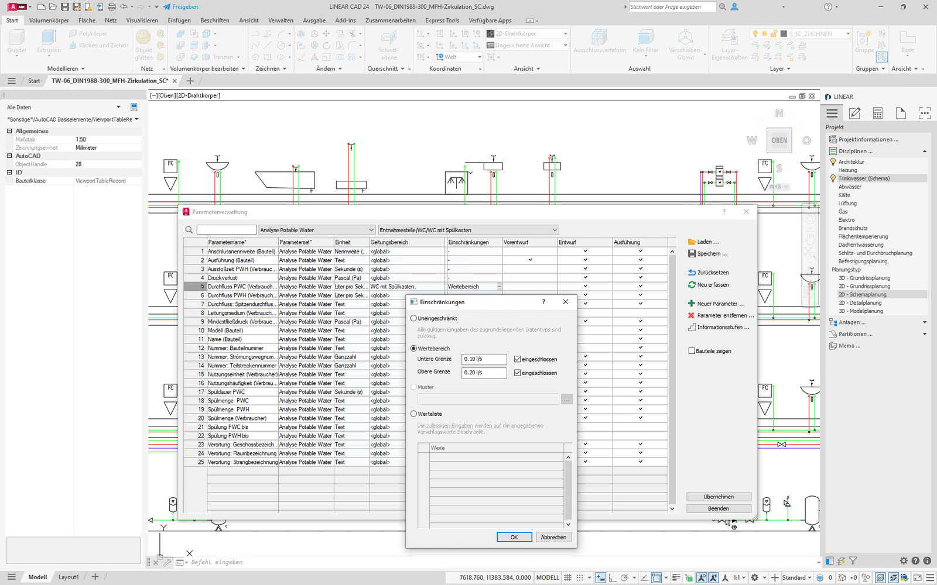
Task: Click the Werte list scrollbar down arrow
Action: click(568, 524)
